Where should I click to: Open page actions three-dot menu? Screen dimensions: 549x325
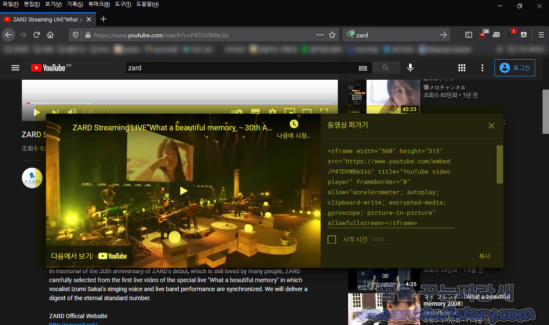click(320, 35)
